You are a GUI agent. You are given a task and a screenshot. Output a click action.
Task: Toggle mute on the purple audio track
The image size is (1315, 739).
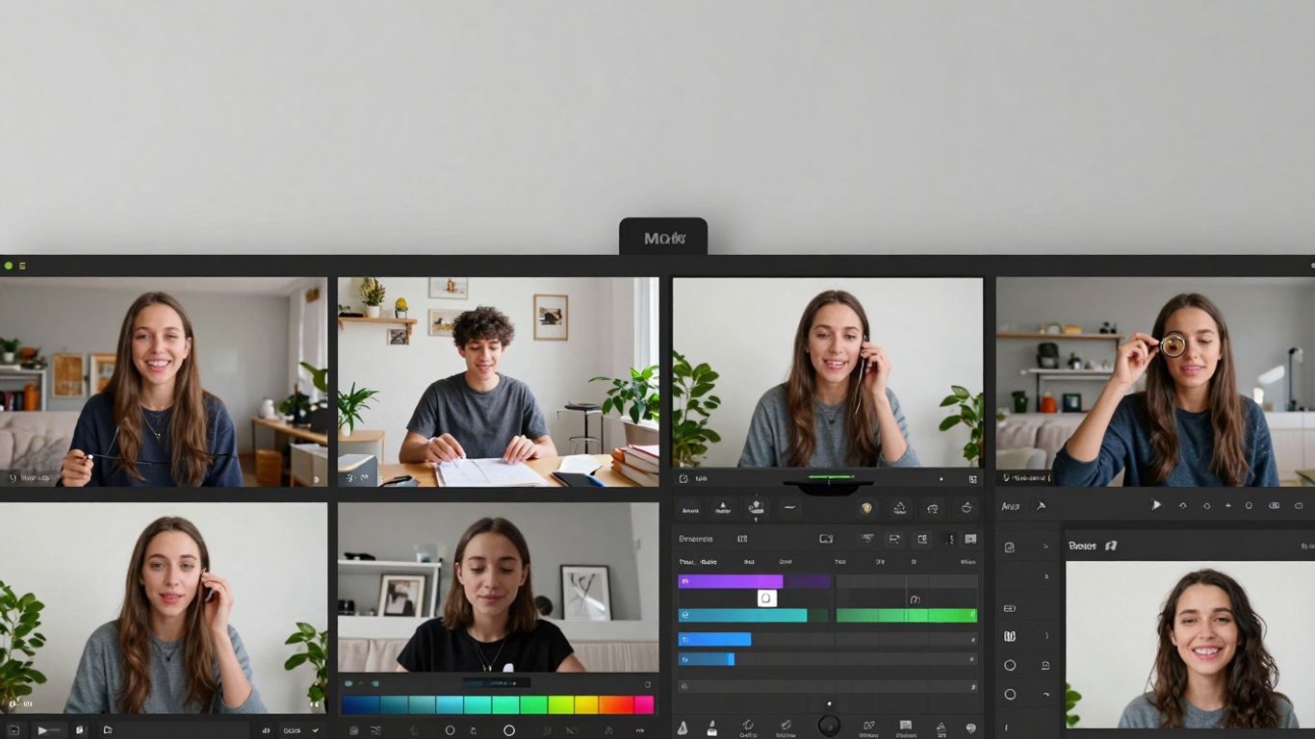click(x=684, y=581)
